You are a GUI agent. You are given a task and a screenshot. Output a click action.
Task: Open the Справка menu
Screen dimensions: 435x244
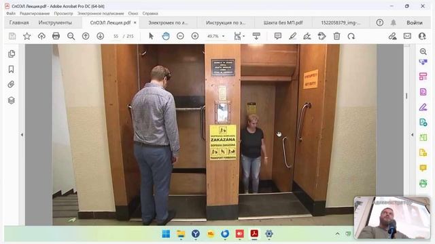coord(150,14)
